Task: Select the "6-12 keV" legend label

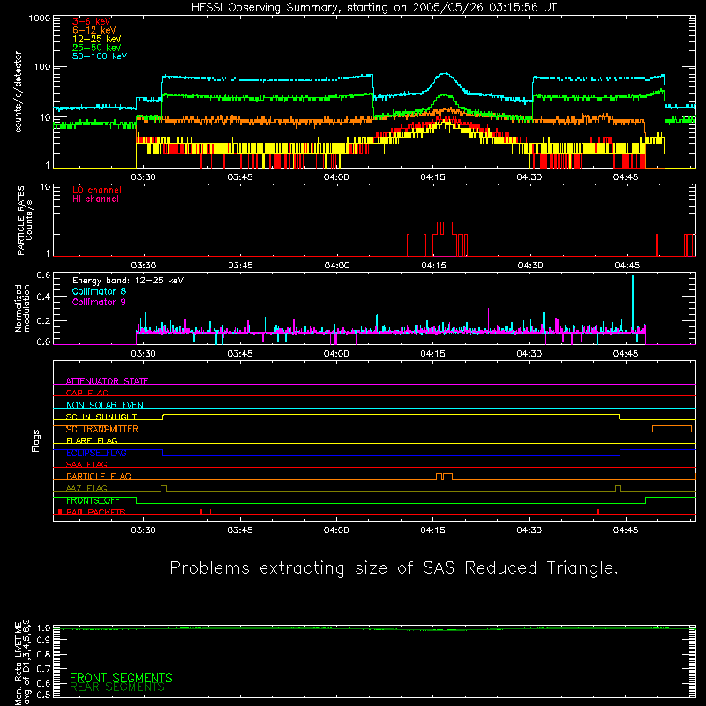Action: [x=94, y=30]
